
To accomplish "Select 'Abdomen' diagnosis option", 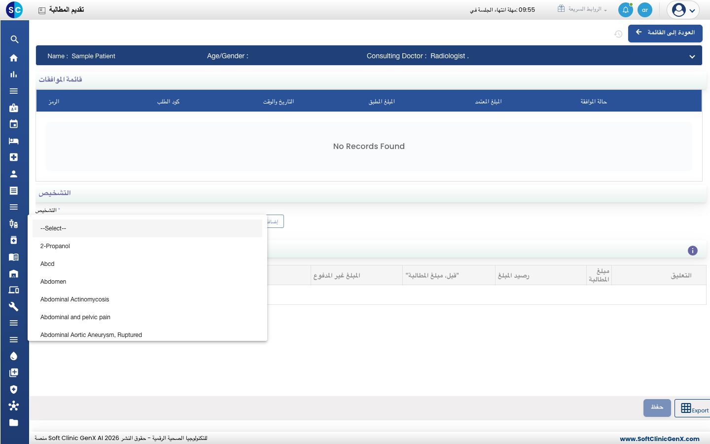I will tap(147, 282).
